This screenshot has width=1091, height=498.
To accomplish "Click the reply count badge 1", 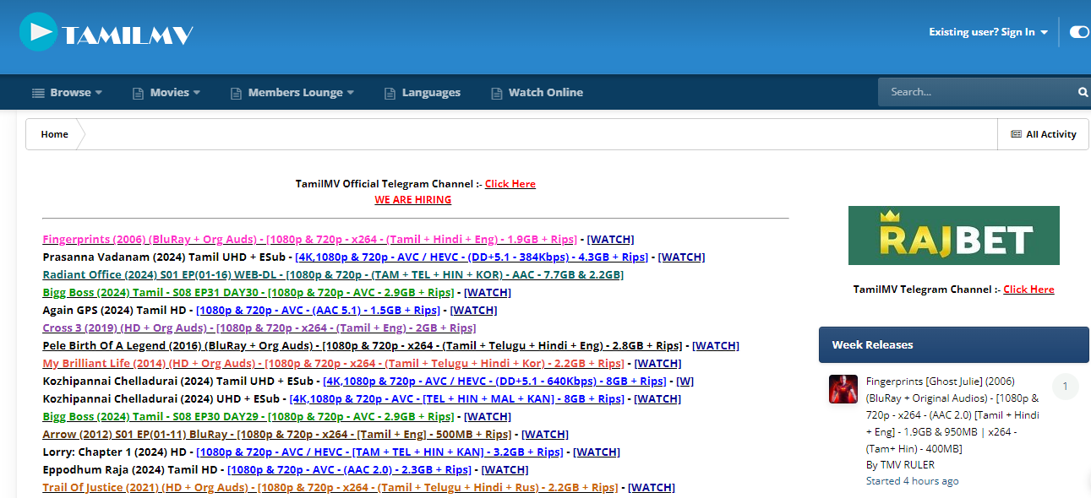I will point(1066,387).
